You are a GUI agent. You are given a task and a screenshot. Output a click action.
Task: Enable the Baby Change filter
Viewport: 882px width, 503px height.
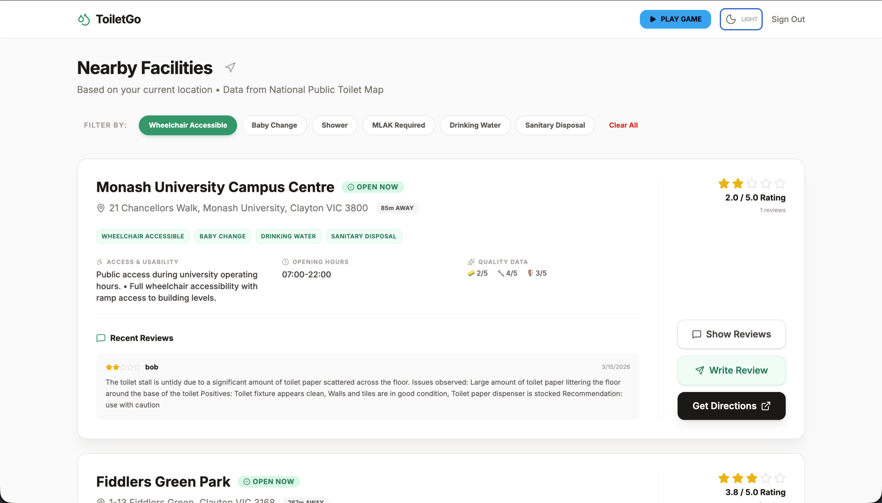pyautogui.click(x=274, y=125)
